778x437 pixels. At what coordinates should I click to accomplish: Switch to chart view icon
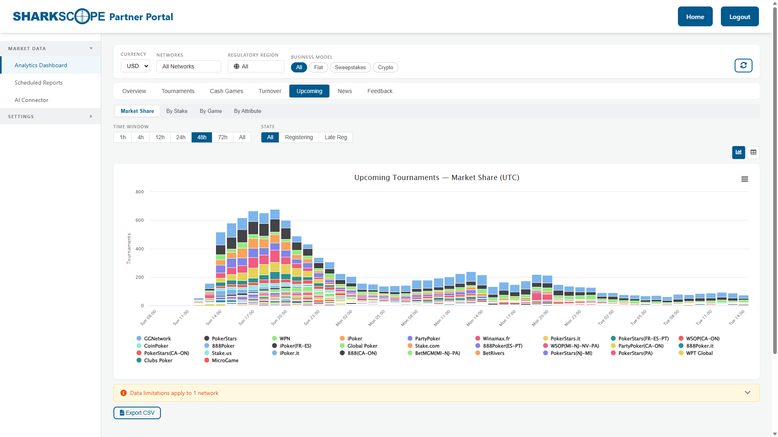tap(738, 152)
